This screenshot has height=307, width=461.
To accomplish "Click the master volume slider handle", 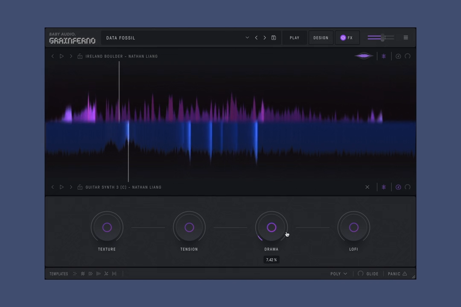I will tap(383, 38).
